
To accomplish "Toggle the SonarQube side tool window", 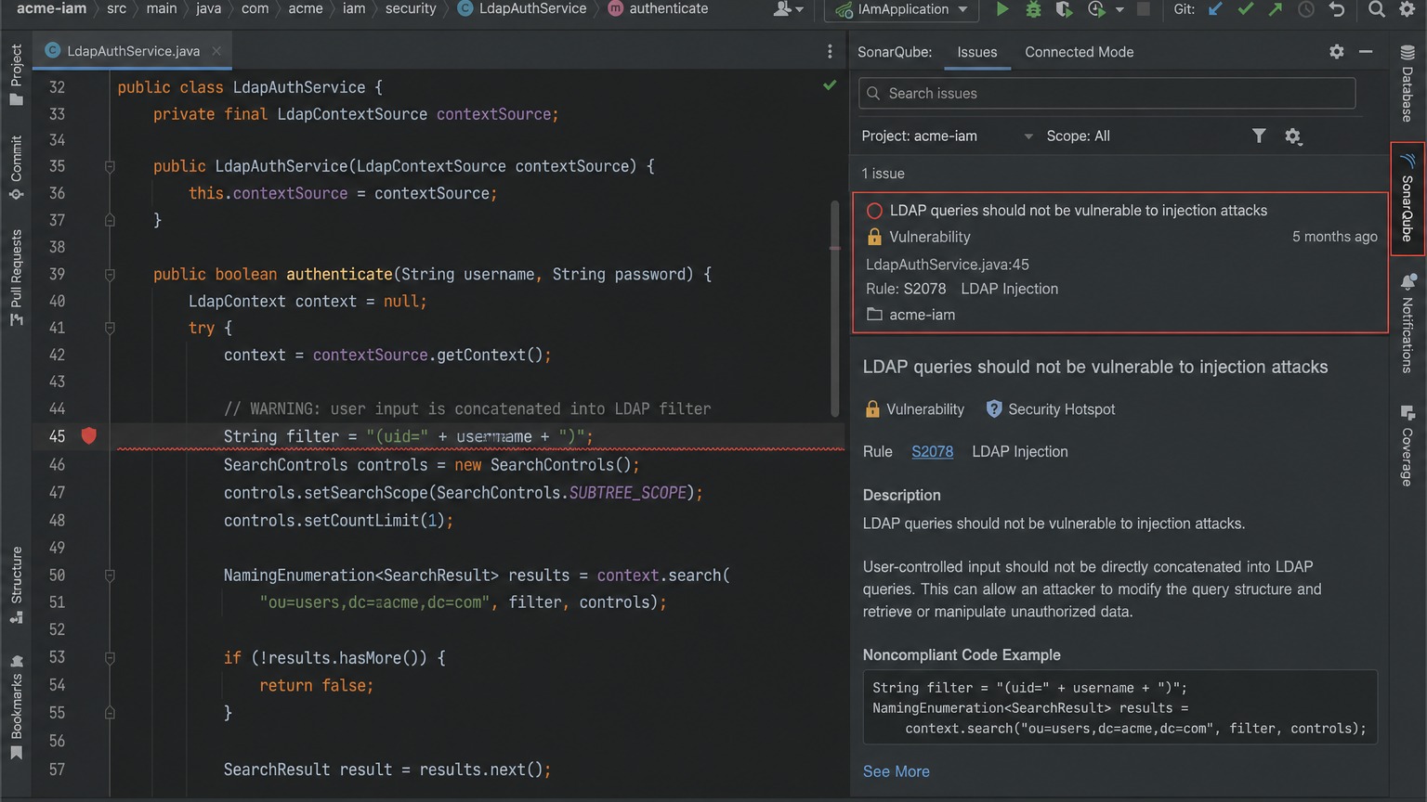I will (x=1407, y=198).
